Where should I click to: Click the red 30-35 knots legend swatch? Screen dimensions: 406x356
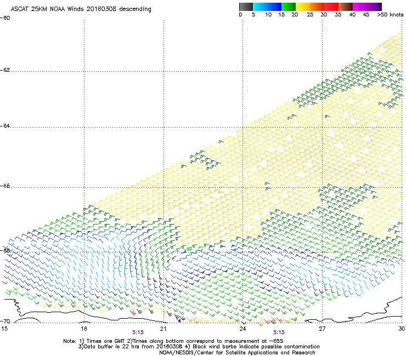pyautogui.click(x=331, y=7)
